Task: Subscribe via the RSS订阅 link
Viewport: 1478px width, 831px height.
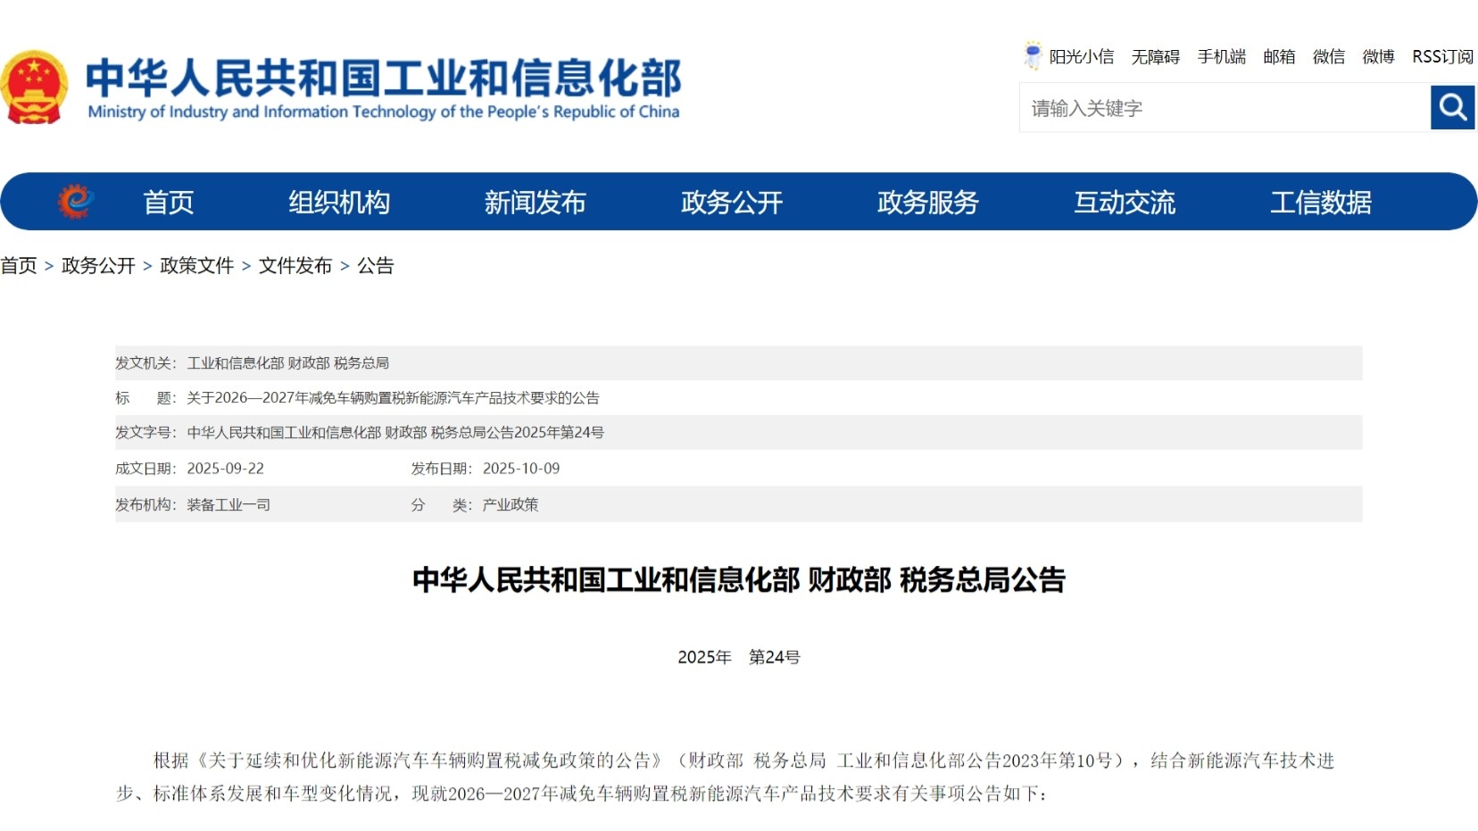Action: tap(1442, 57)
